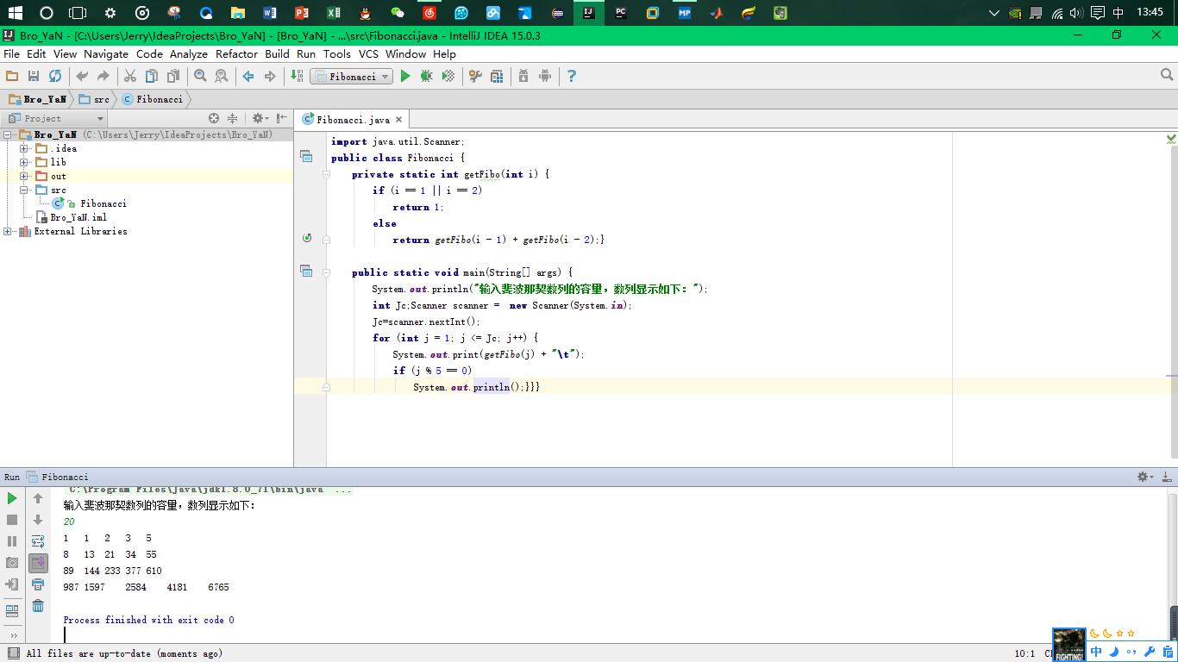Open the Project Structure dialog from the toolbar

[x=497, y=76]
